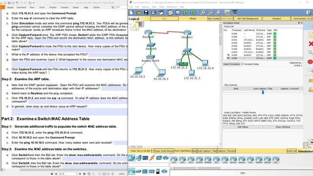Click the PC labeled 172.16.31.4
Screen dimensions: 313x176
(205, 63)
